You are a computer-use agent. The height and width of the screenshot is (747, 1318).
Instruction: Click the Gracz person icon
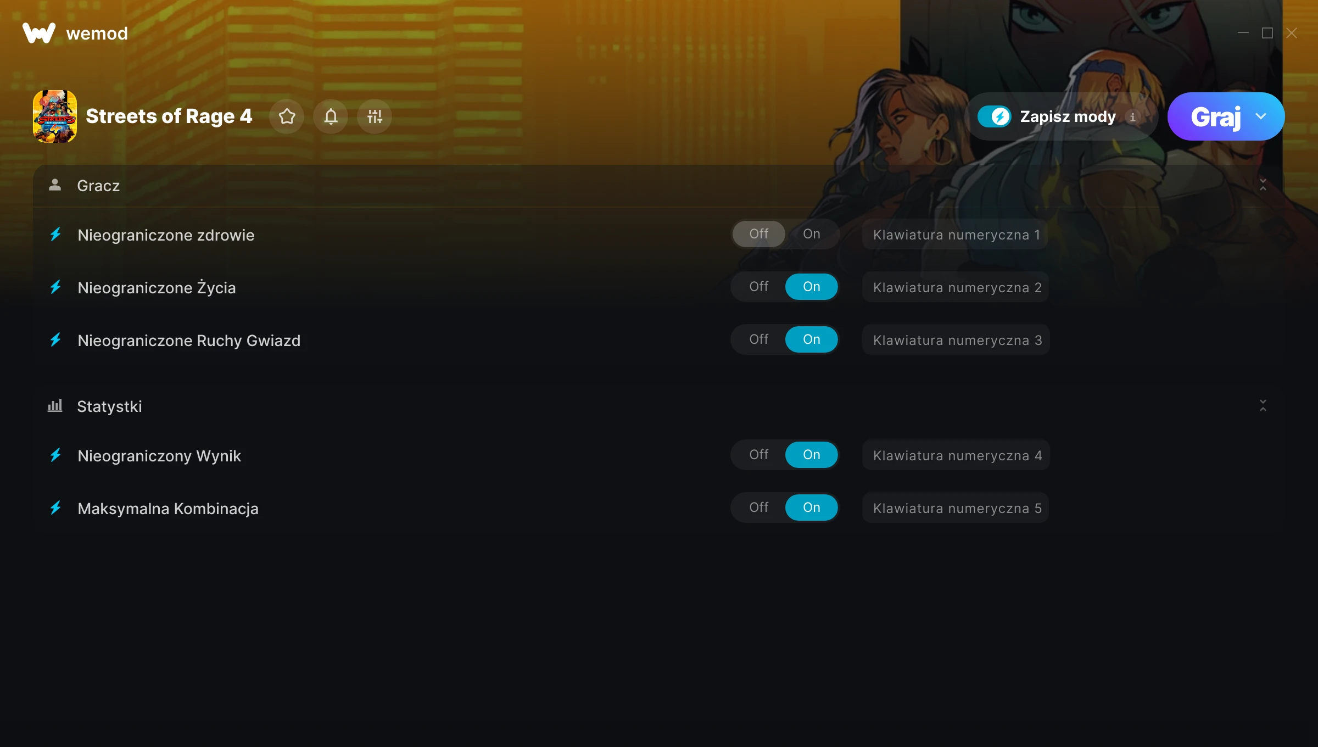tap(55, 185)
